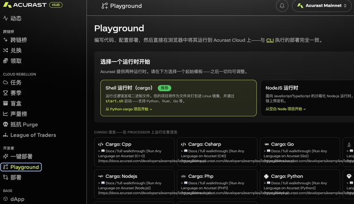
Task: Click the coins icon beside 领取
Action: click(6, 61)
